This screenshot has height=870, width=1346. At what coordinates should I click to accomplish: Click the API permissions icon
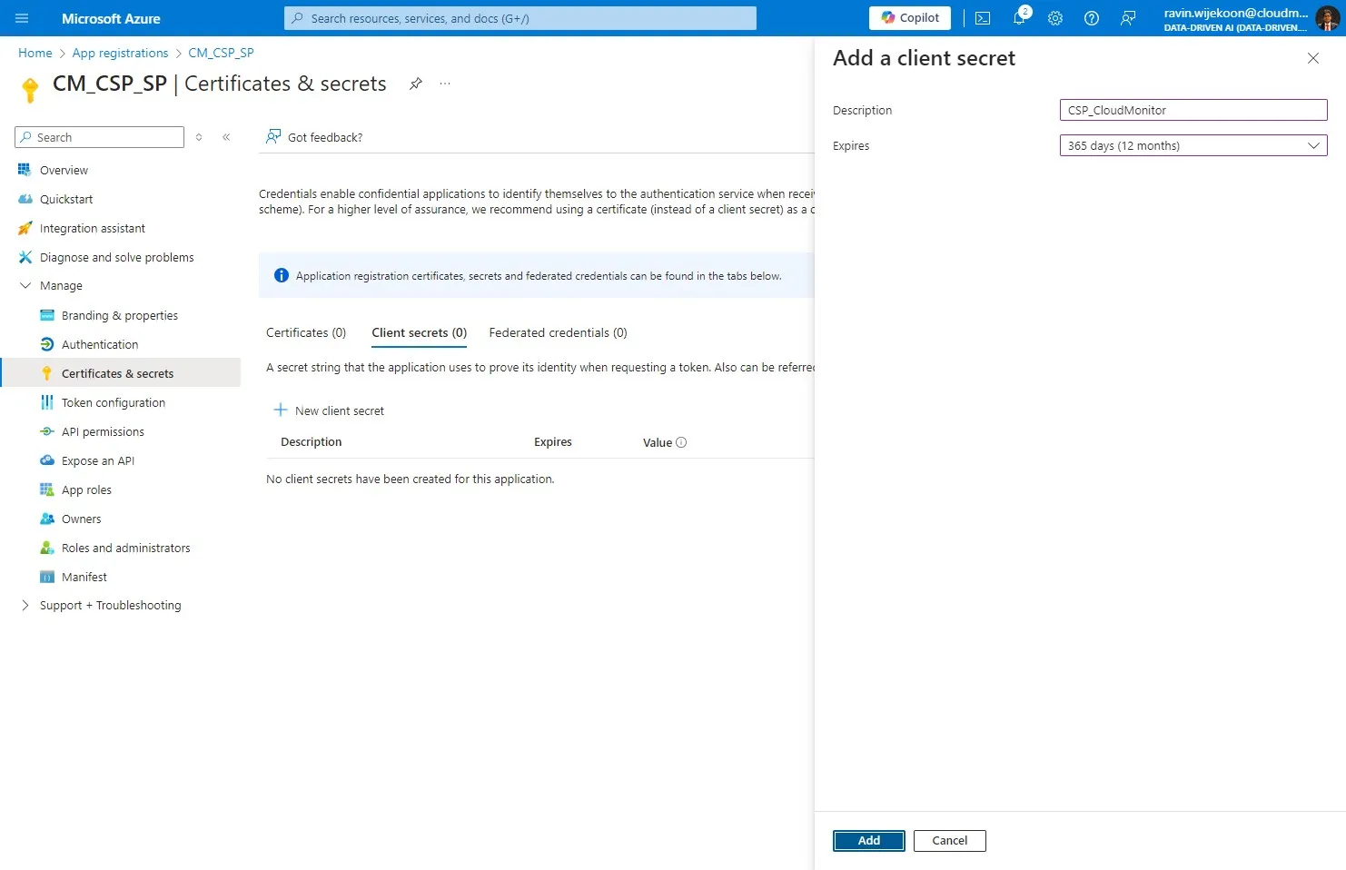click(x=47, y=431)
